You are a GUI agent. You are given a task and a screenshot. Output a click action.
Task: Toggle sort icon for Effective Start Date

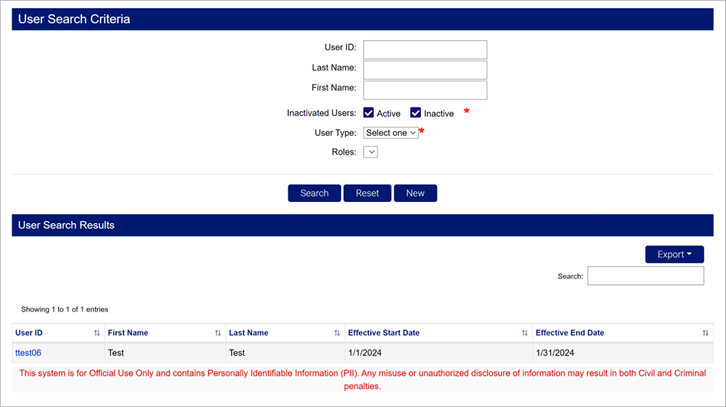(524, 333)
